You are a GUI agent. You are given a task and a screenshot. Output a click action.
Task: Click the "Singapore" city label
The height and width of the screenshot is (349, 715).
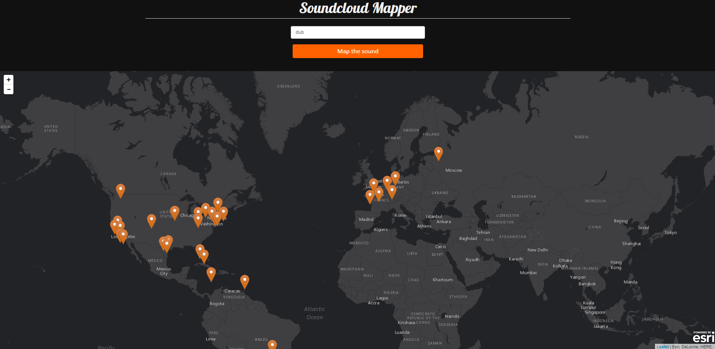(595, 312)
